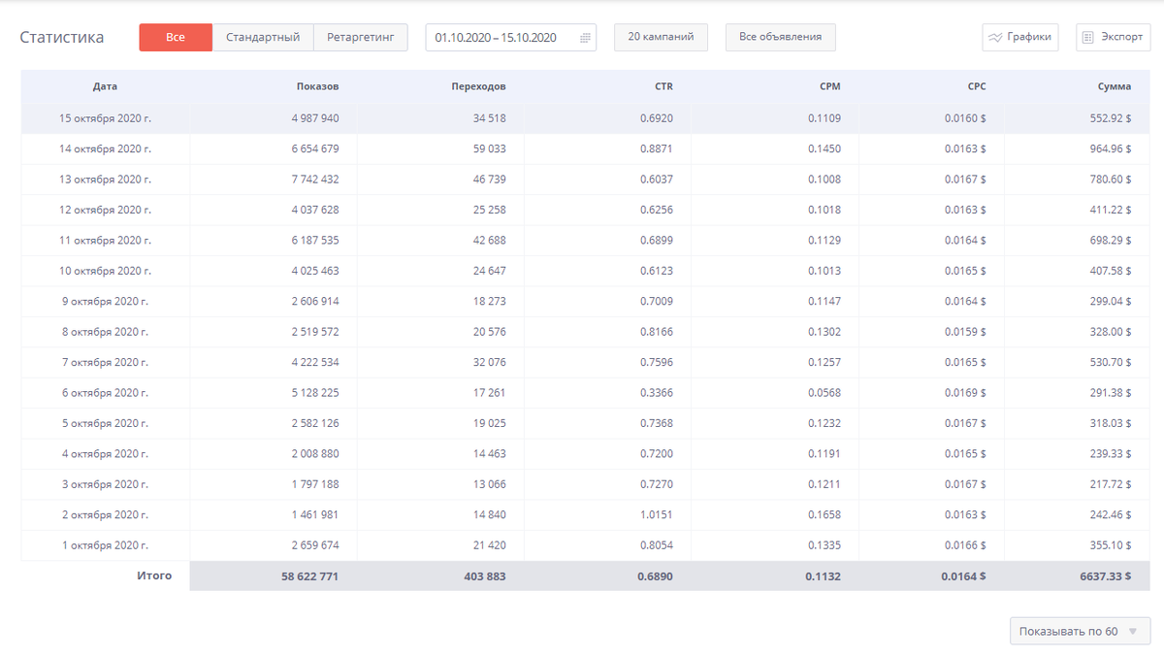Select the date cell "9 октября 2020 г."

click(105, 301)
